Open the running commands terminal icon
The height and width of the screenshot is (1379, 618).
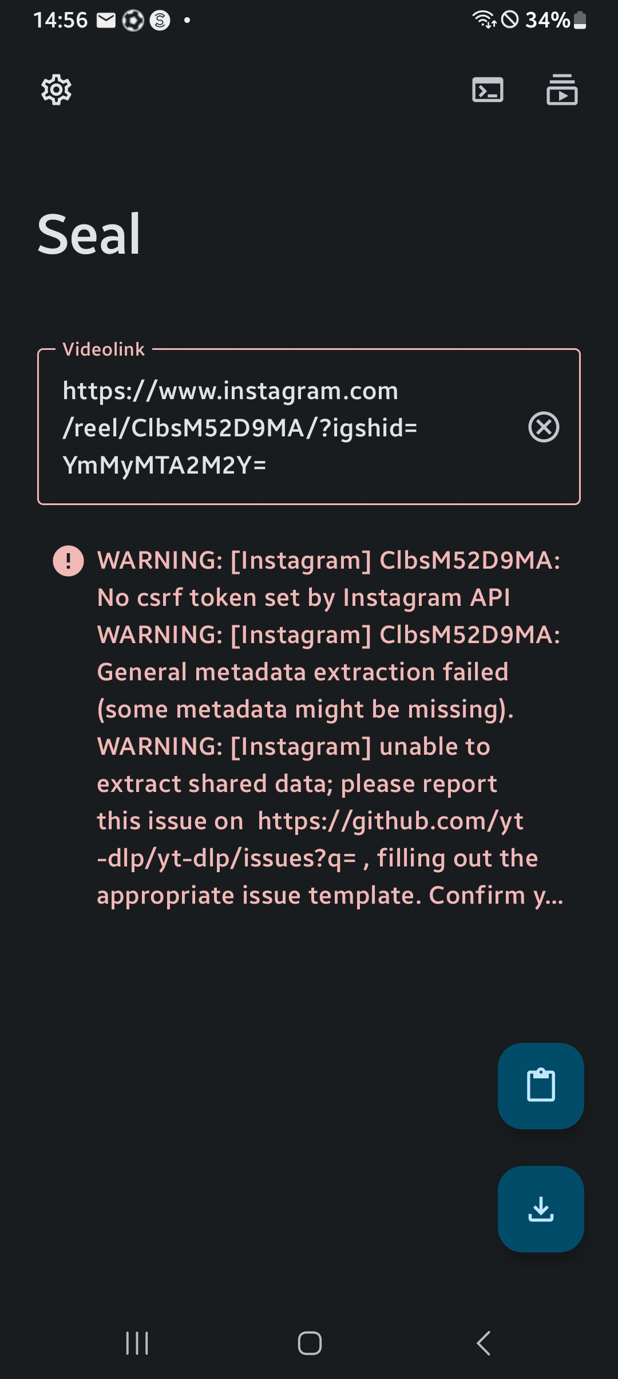pyautogui.click(x=486, y=90)
